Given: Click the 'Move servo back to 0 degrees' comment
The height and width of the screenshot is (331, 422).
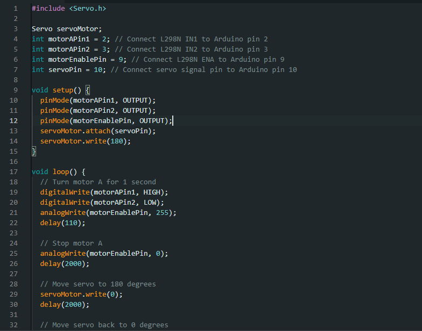Looking at the screenshot, I should pos(104,325).
